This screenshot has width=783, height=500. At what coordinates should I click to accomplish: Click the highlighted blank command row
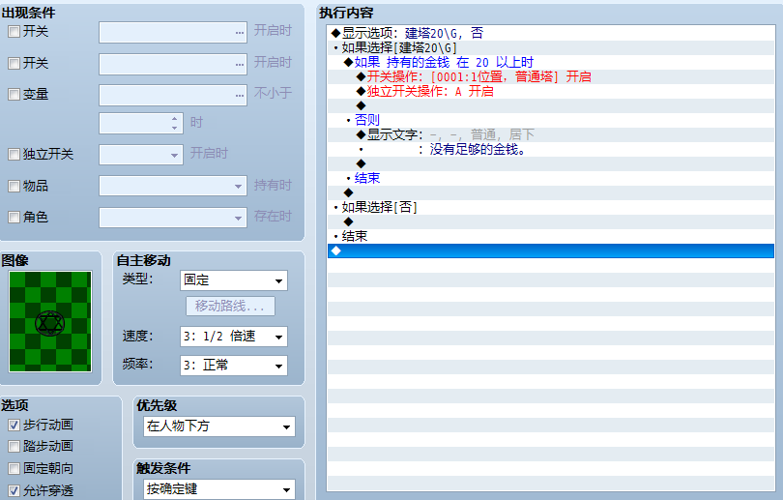pos(551,250)
